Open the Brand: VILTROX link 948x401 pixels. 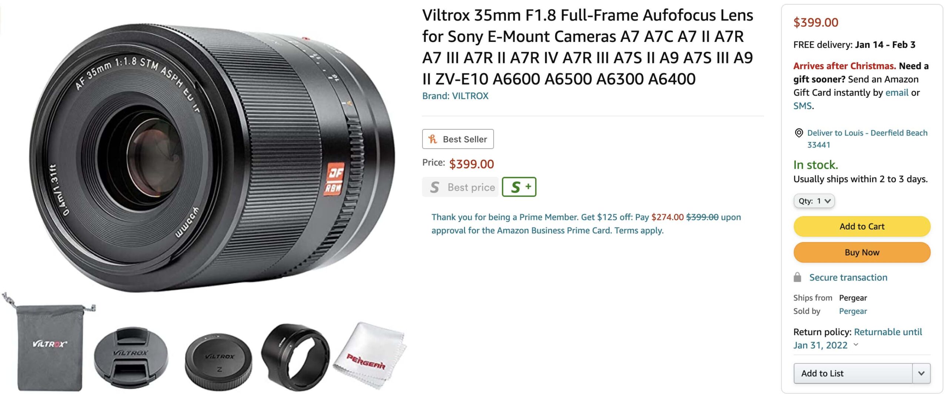(455, 96)
